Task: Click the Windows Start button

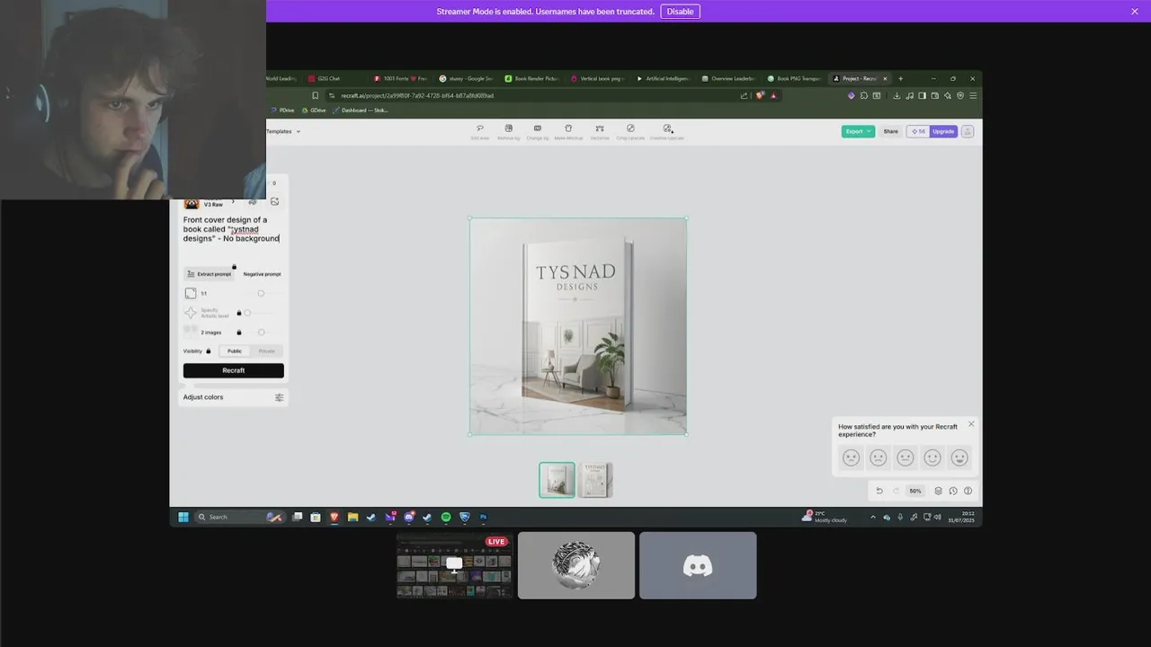Action: [x=183, y=517]
